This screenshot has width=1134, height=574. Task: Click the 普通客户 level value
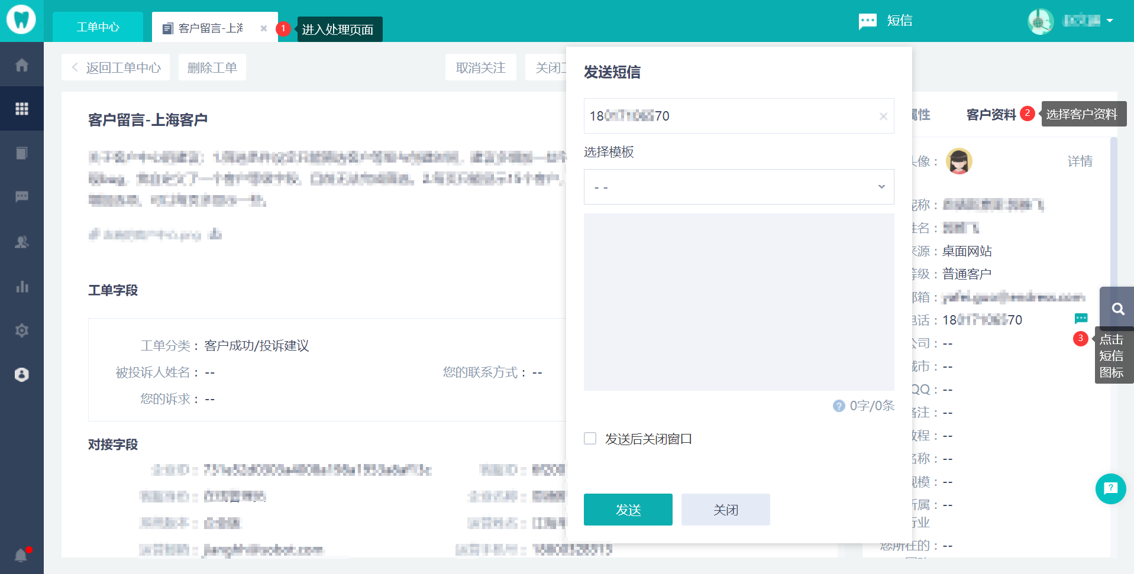point(967,274)
